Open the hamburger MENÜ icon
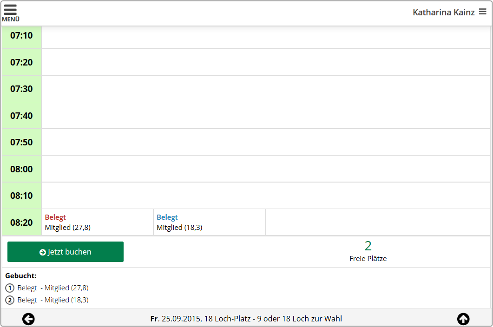The width and height of the screenshot is (493, 327). coord(10,13)
